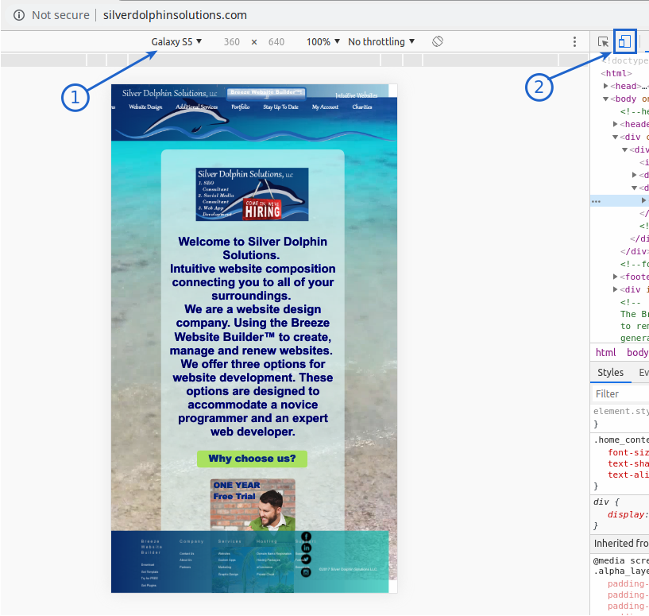649x616 pixels.
Task: Click the ©2017 Silver Dolphin Solutions LLC text
Action: 348,569
